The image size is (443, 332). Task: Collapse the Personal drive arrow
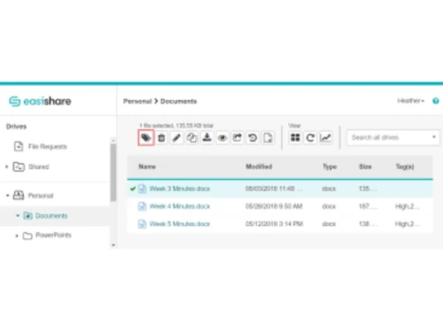pyautogui.click(x=7, y=196)
